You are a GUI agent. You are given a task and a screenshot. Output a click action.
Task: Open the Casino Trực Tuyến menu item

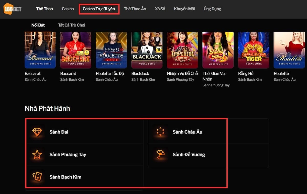[99, 9]
